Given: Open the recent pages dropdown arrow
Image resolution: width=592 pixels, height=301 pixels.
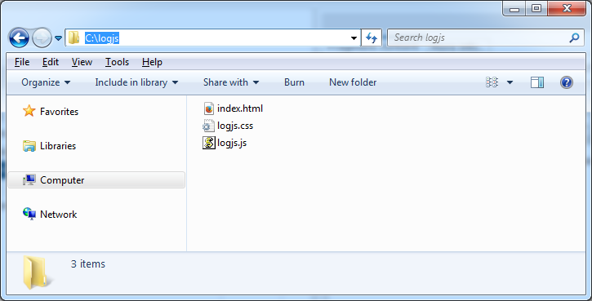Looking at the screenshot, I should point(58,38).
